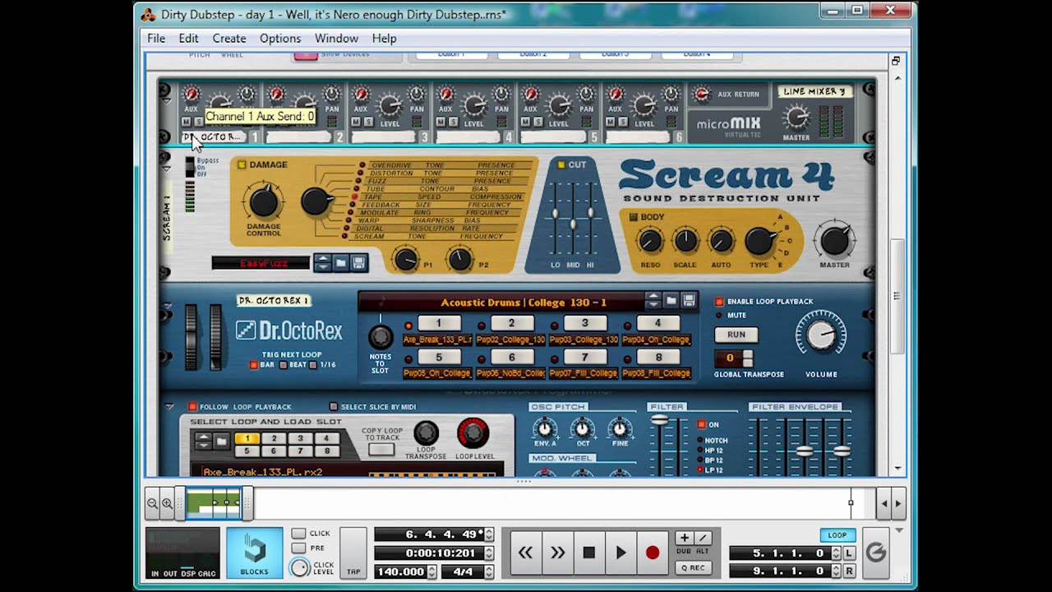
Task: Select loop slot 6 button on Dr. Octo Rex
Action: [x=511, y=358]
